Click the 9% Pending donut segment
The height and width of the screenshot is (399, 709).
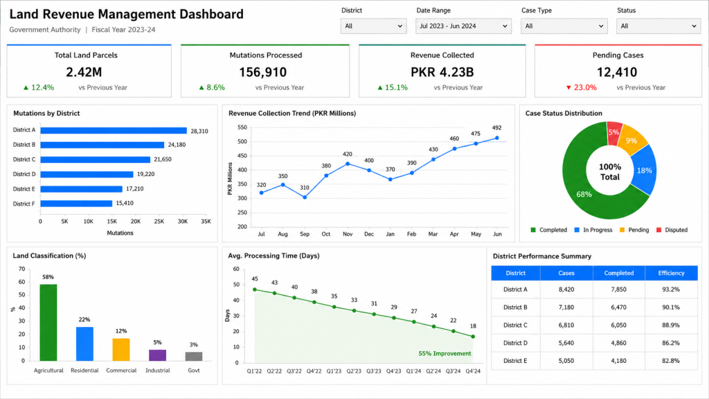click(x=631, y=140)
